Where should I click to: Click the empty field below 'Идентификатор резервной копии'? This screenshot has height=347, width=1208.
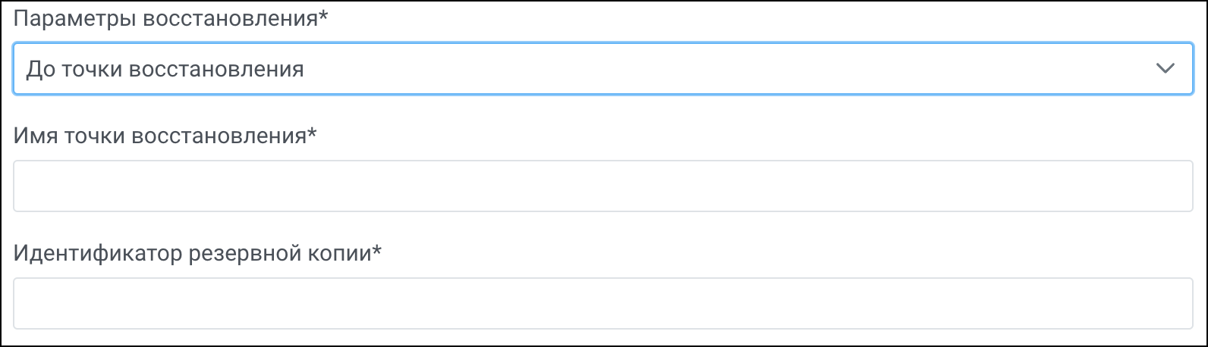point(602,303)
